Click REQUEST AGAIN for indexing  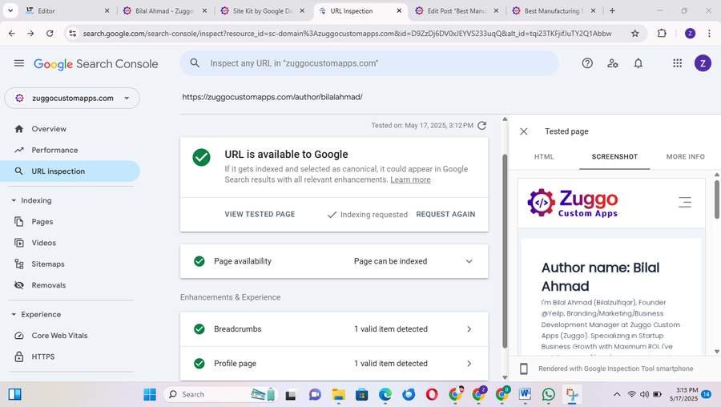tap(445, 214)
